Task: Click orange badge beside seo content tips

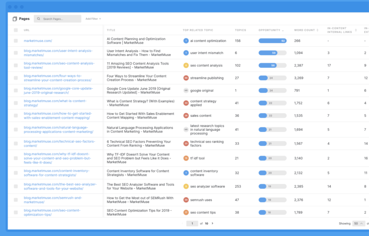Action: pyautogui.click(x=186, y=212)
